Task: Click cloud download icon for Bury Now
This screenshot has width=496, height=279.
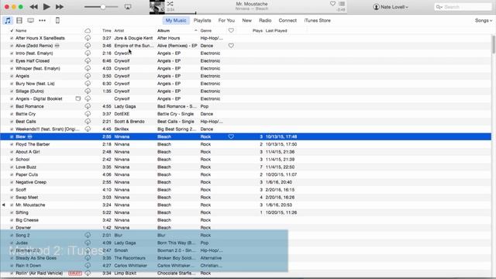Action: tap(88, 84)
